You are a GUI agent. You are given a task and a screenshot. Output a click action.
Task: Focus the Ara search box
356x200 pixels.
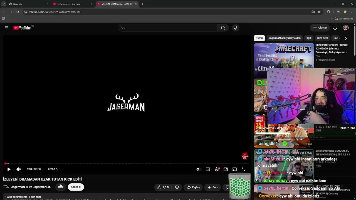(167, 28)
